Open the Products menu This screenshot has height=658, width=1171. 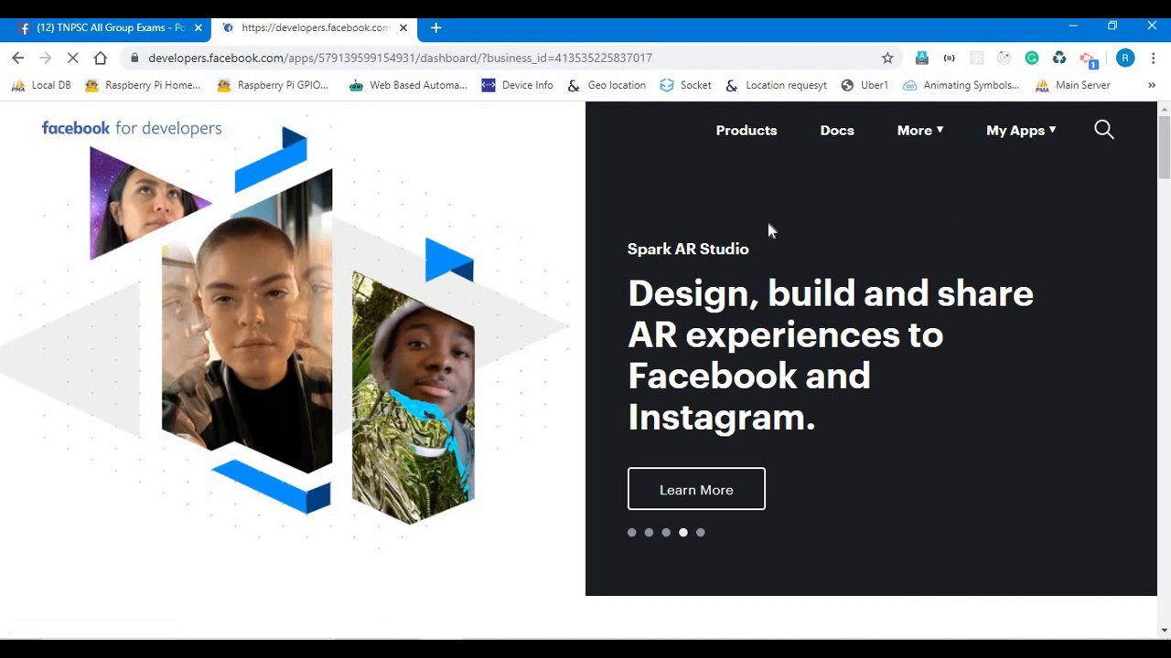(x=747, y=130)
